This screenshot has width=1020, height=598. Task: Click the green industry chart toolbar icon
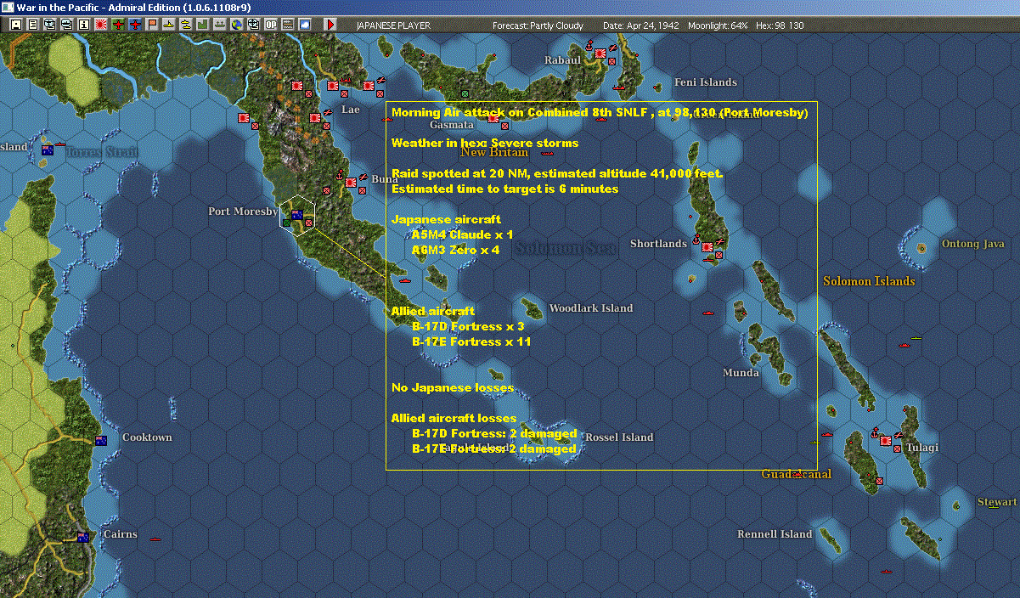[203, 25]
